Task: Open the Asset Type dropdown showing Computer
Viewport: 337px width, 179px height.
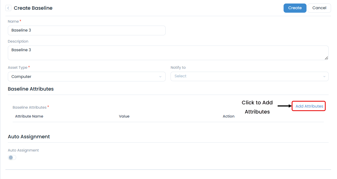Action: 86,77
